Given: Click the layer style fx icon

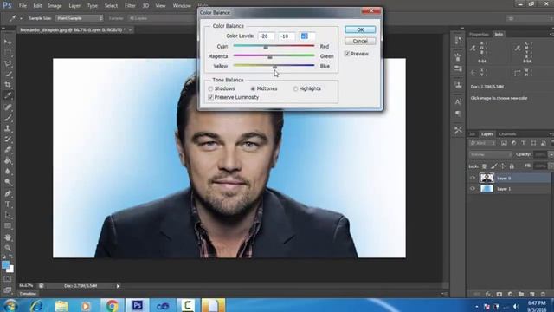Looking at the screenshot, I should click(x=488, y=294).
